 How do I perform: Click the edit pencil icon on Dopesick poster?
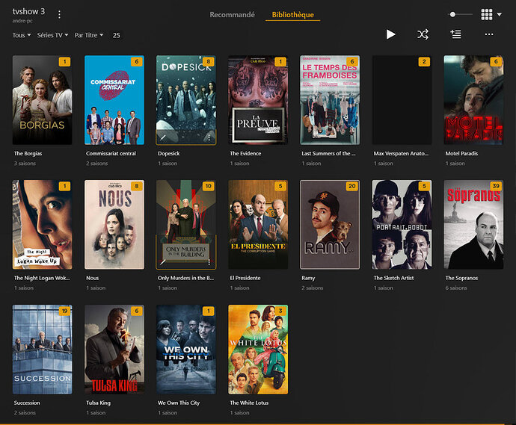162,137
